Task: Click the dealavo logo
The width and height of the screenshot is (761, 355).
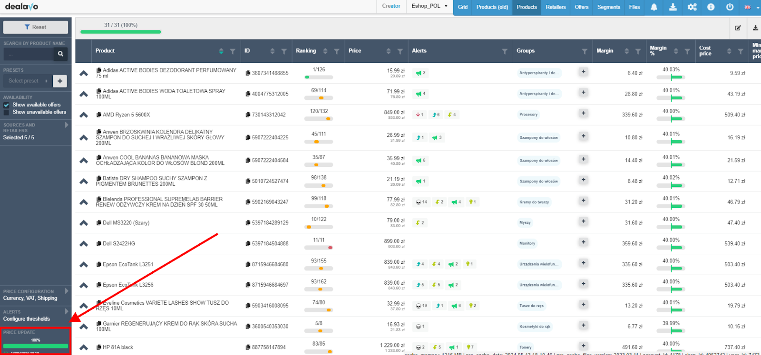Action: click(21, 6)
